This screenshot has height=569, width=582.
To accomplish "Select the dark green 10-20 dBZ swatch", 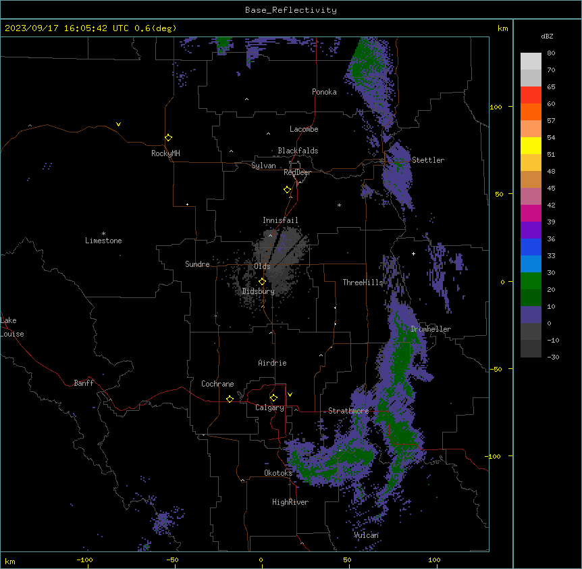I will [531, 297].
